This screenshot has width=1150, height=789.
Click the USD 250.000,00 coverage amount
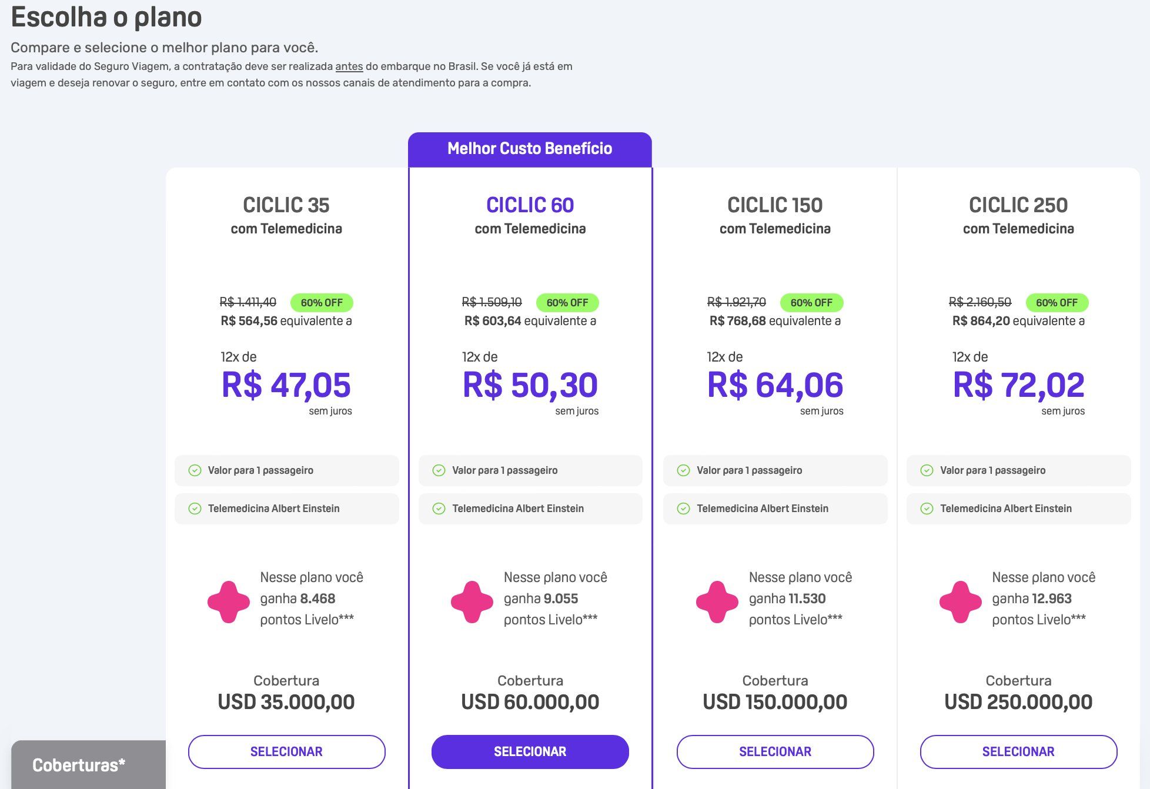(1018, 702)
